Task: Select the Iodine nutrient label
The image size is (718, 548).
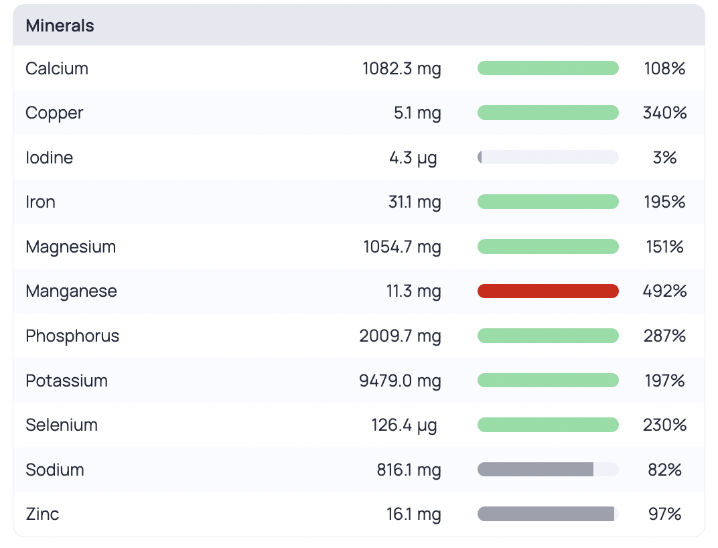Action: pos(49,157)
